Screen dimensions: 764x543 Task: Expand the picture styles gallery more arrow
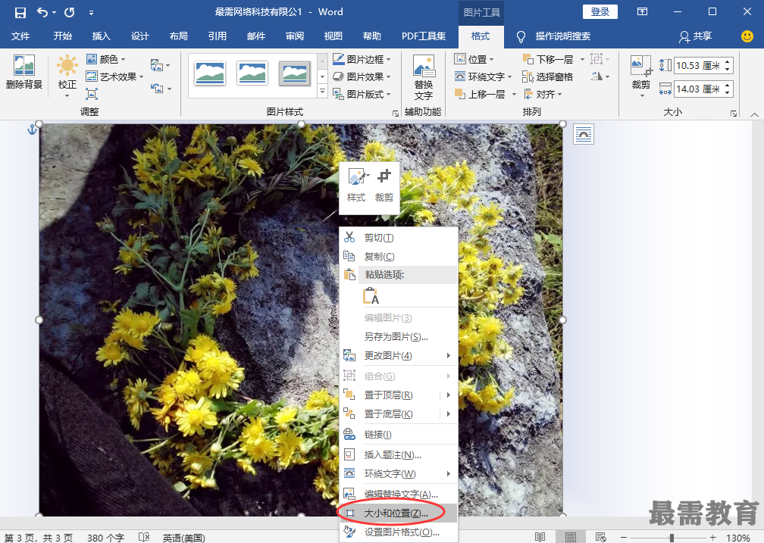pyautogui.click(x=322, y=92)
